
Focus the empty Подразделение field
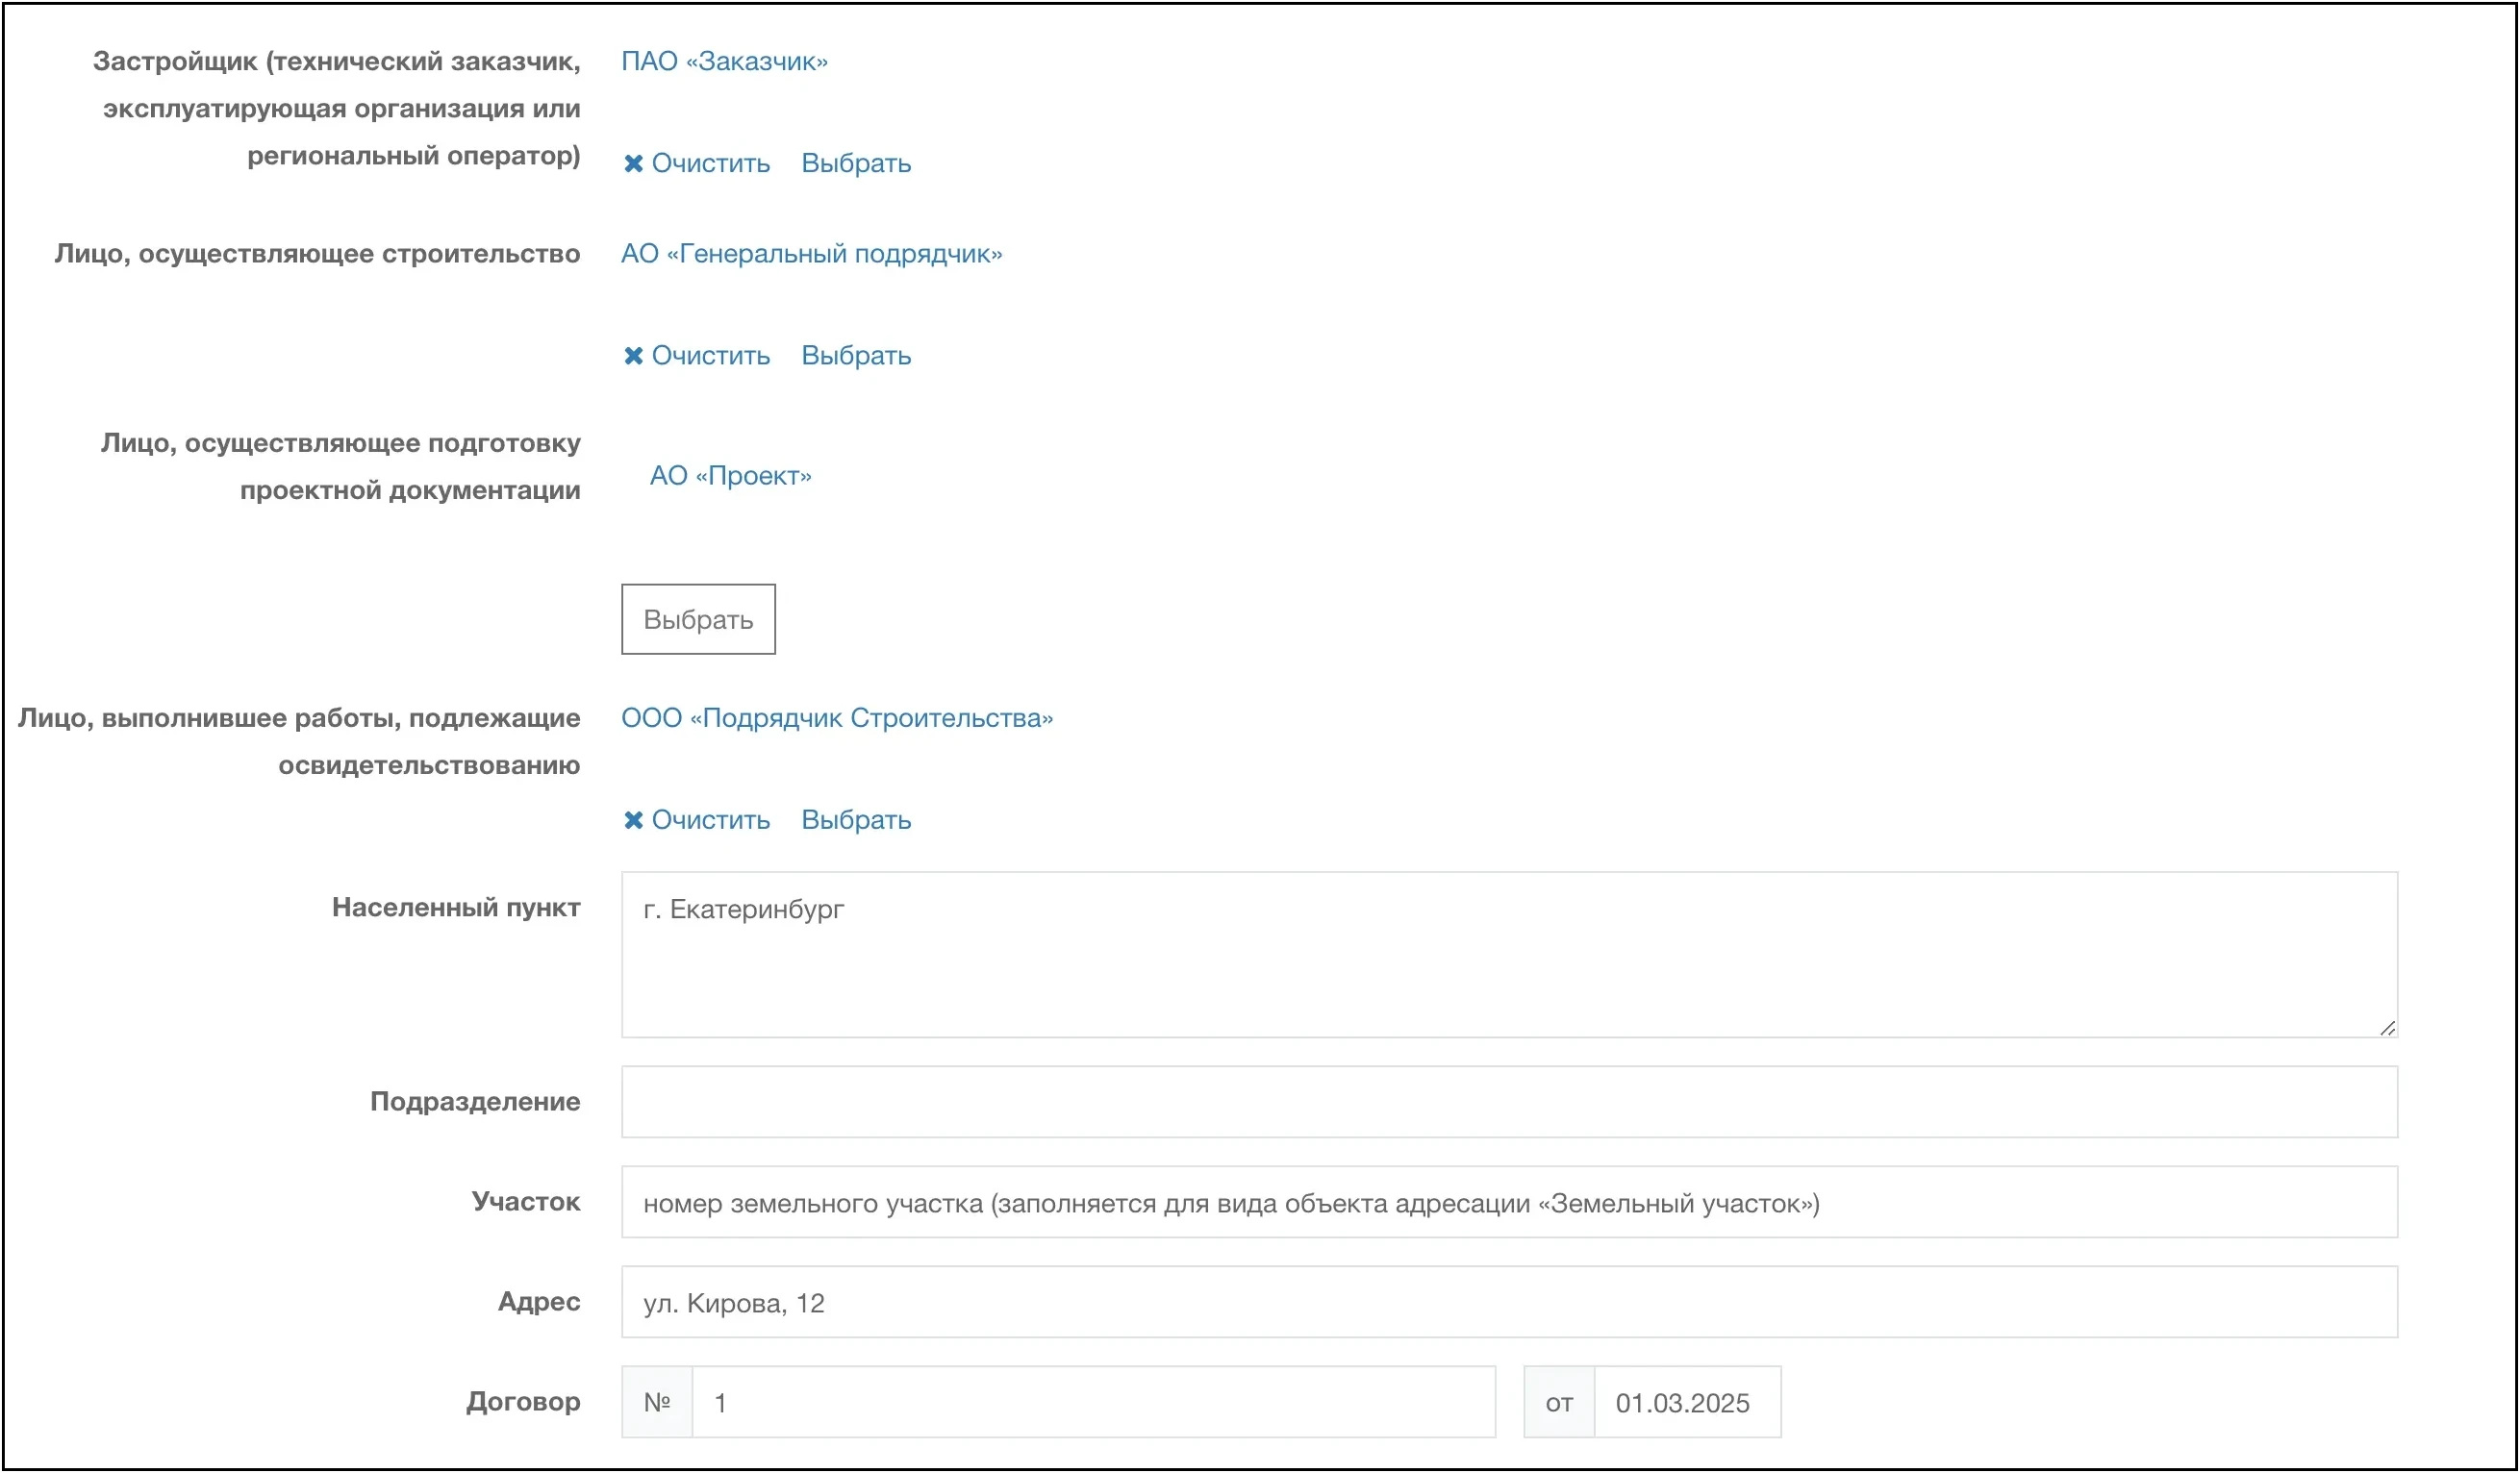[1508, 1102]
